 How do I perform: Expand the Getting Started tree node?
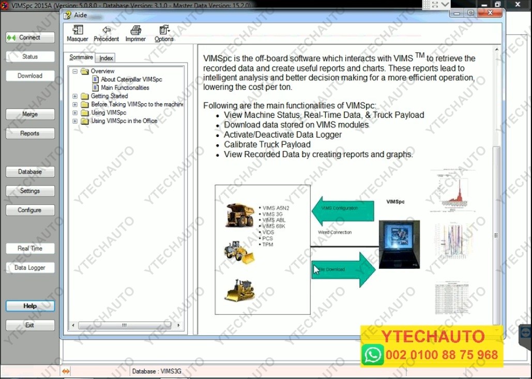click(x=75, y=96)
